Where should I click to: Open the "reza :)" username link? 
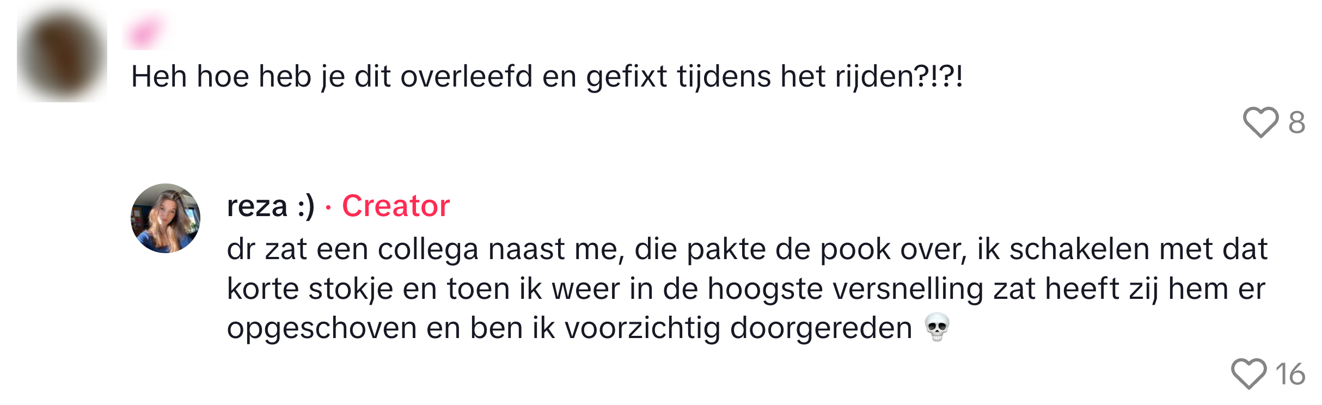pos(271,206)
